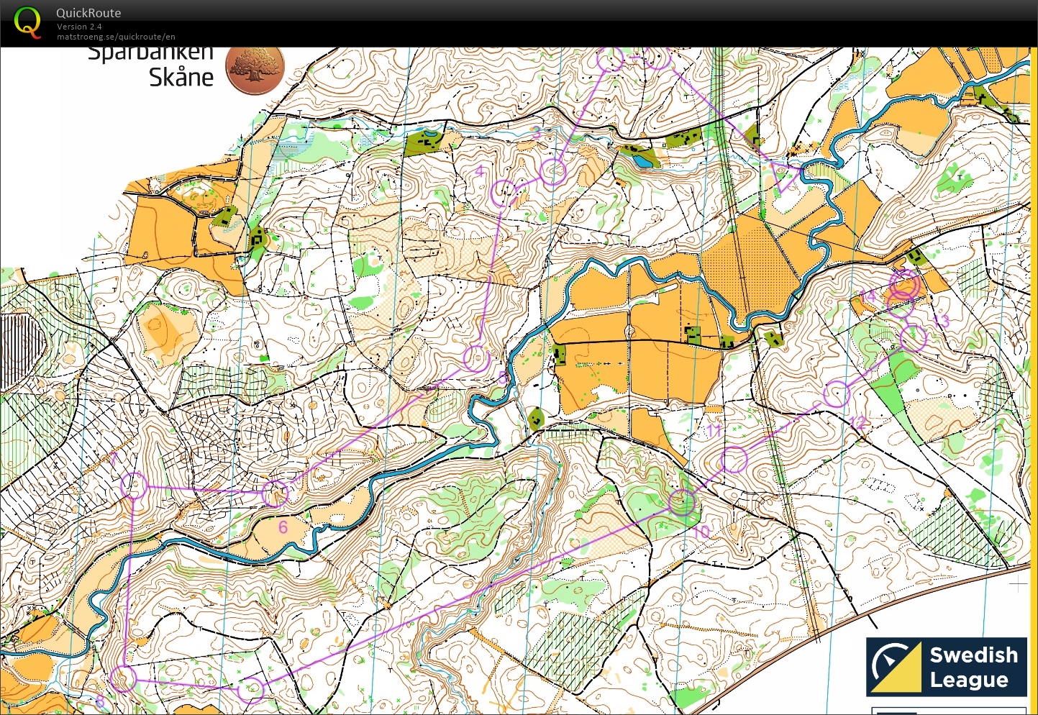Click the Swedish League logo badge
Screen dimensions: 1038x715
pyautogui.click(x=946, y=667)
